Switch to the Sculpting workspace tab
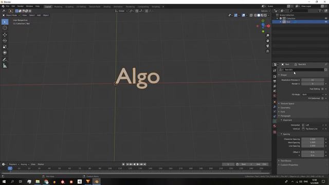The width and height of the screenshot is (329, 185). pyautogui.click(x=69, y=7)
